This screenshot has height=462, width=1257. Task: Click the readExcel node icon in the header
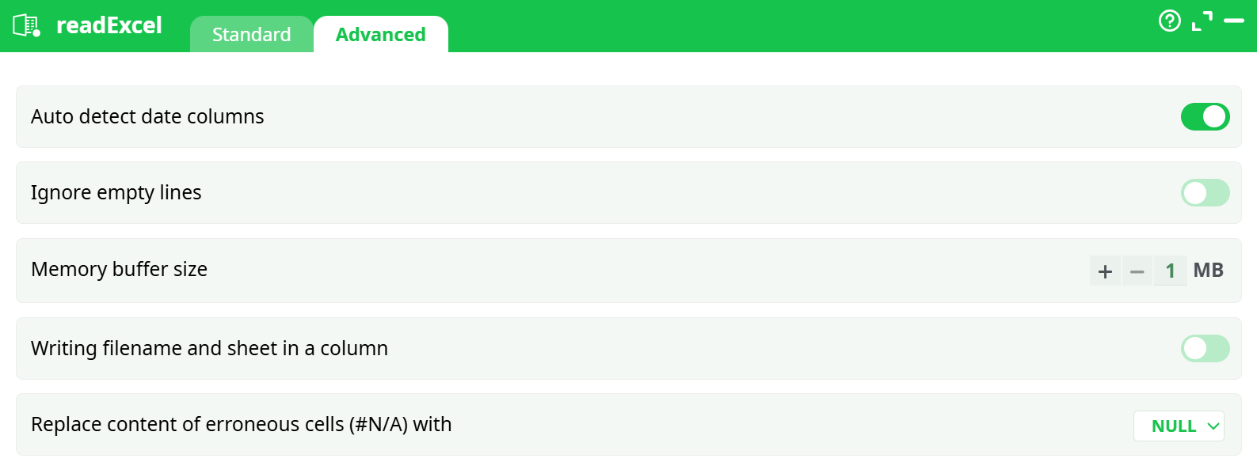click(x=26, y=25)
